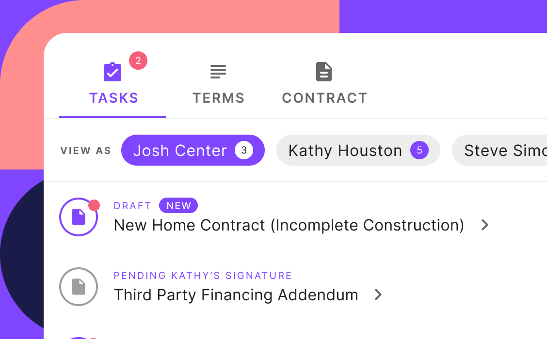
Task: Click the Pending Kathy's Signature status label
Action: click(x=203, y=276)
